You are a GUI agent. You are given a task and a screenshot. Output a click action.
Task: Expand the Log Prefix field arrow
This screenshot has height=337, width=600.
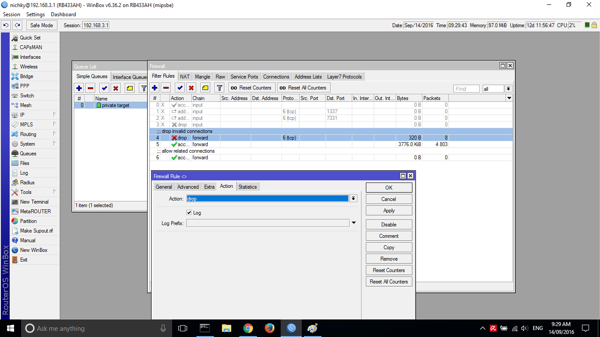[x=354, y=223]
